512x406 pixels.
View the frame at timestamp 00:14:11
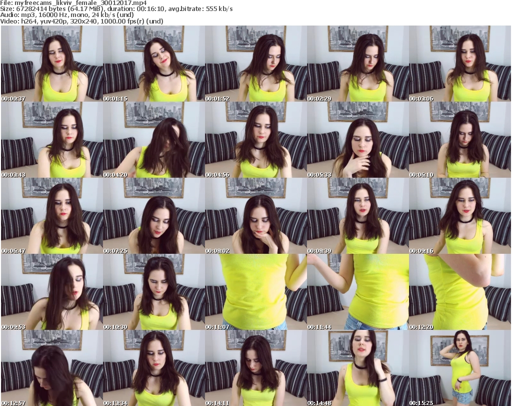click(x=255, y=368)
